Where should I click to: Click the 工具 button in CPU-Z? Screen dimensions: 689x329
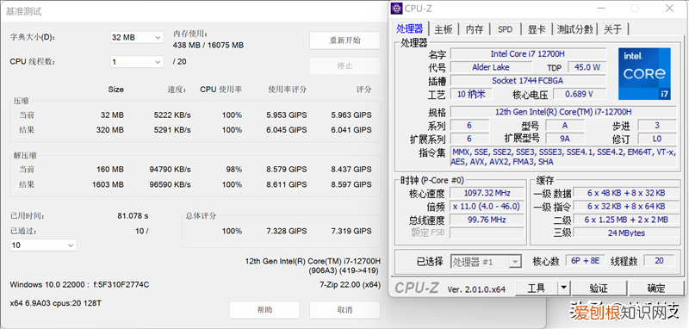click(x=536, y=289)
